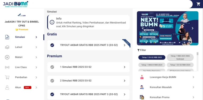Click check mark of Premium section TRYOUT AKBAR

pos(52,94)
